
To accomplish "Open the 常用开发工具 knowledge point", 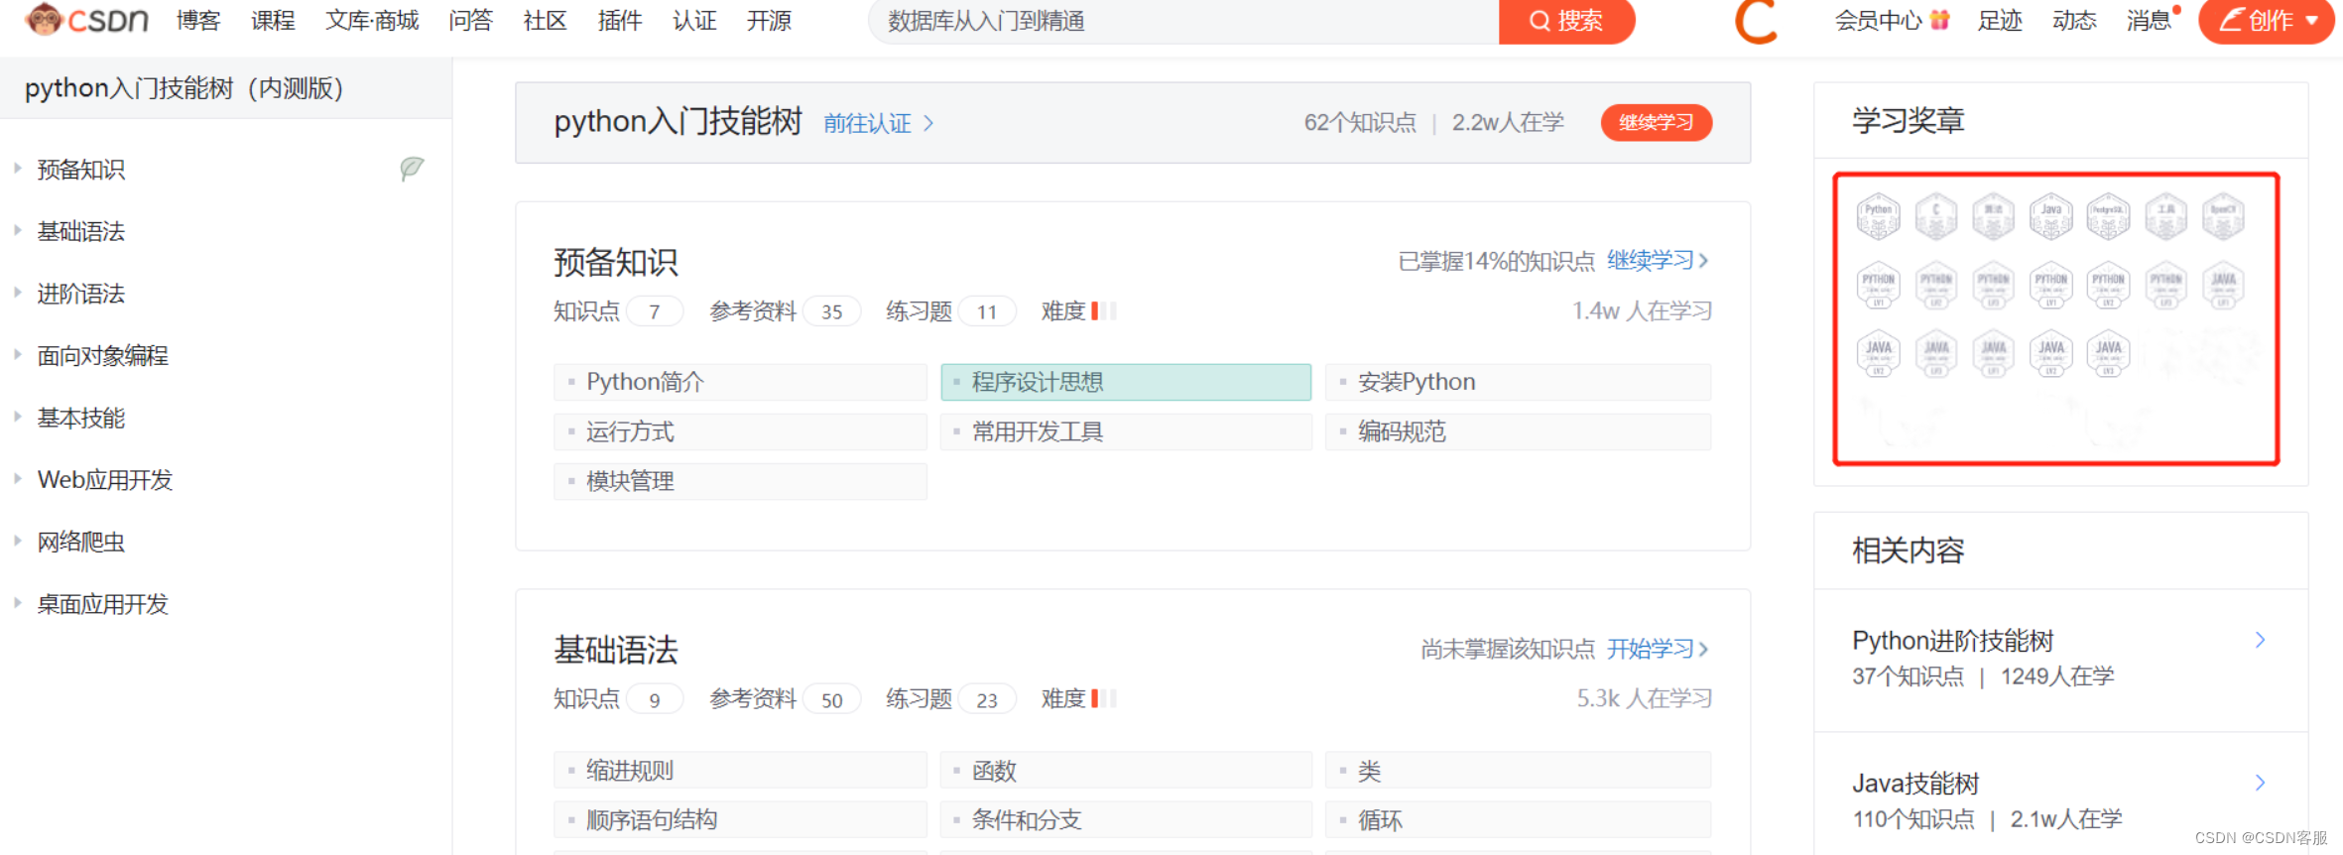I will pos(1126,431).
